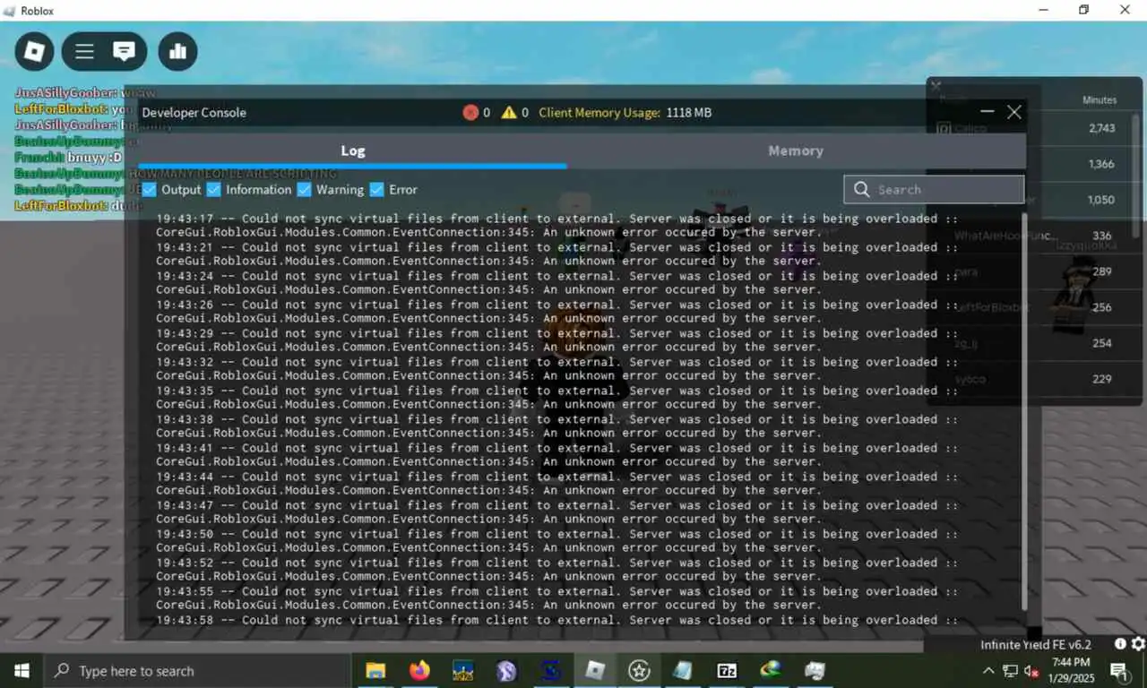
Task: Uncheck the Output filter checkbox
Action: tap(150, 190)
